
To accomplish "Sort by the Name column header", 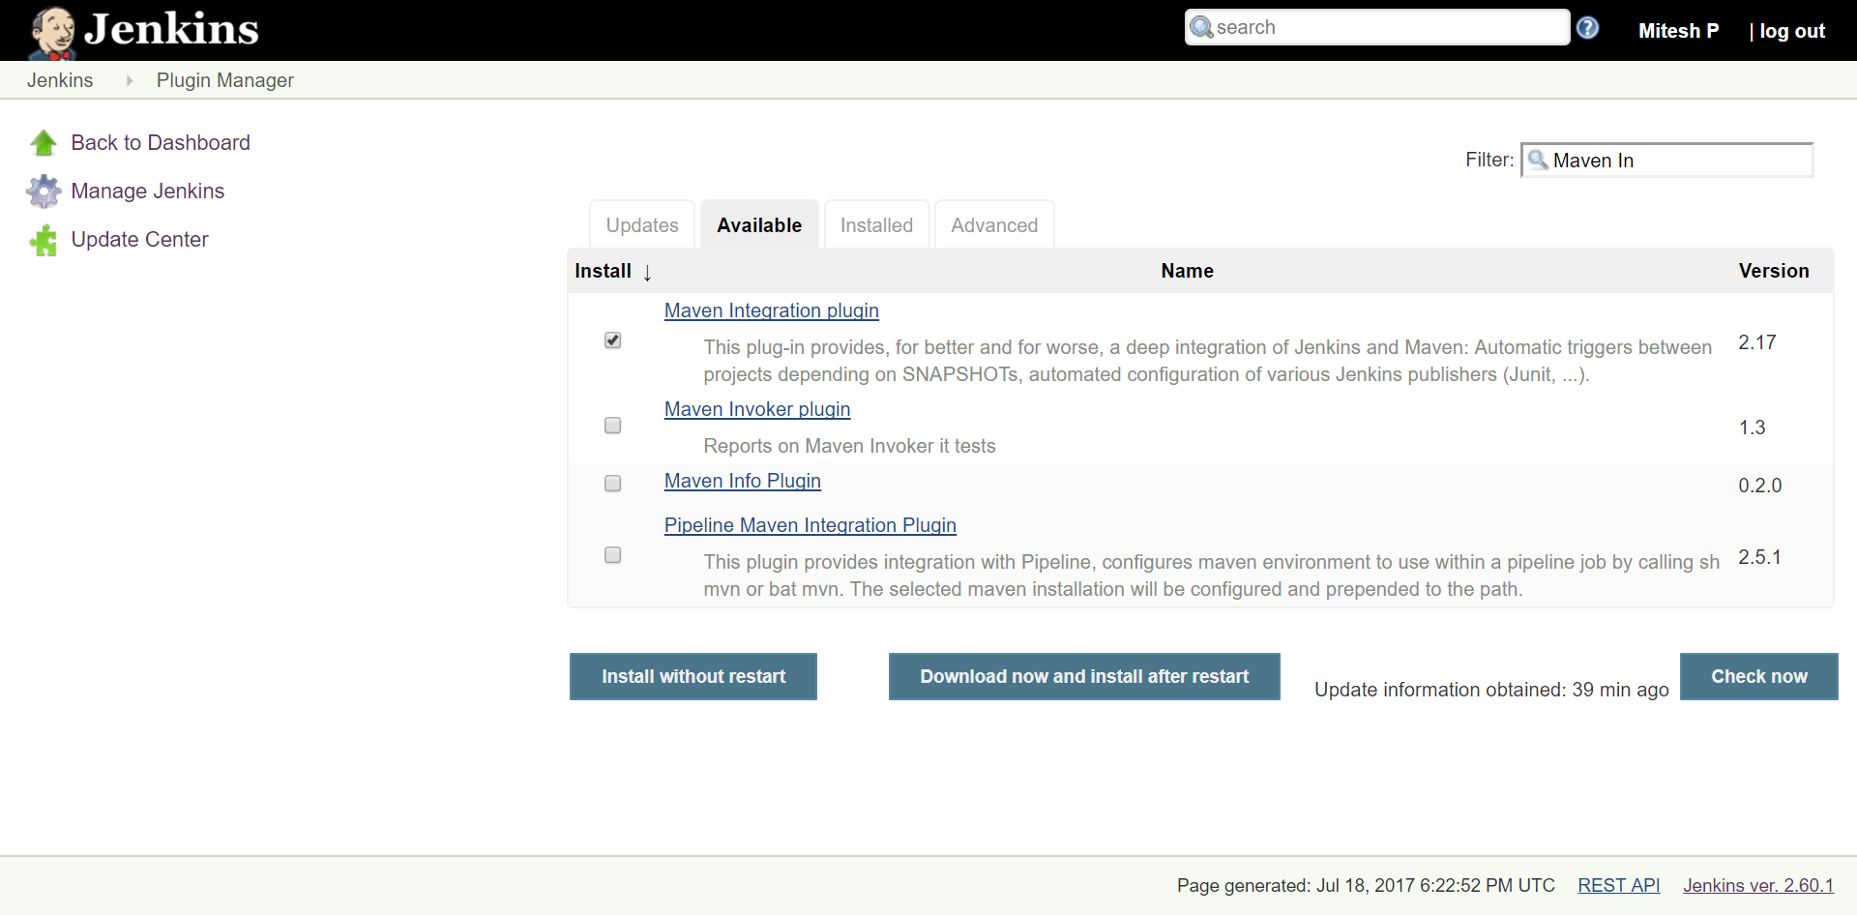I will tap(1187, 271).
